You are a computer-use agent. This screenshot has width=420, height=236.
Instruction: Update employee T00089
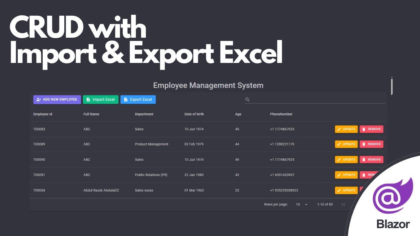[x=346, y=144]
